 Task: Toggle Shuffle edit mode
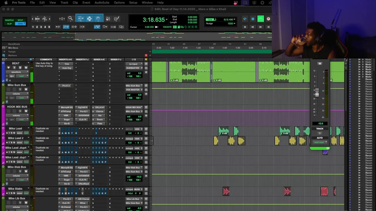9,20
